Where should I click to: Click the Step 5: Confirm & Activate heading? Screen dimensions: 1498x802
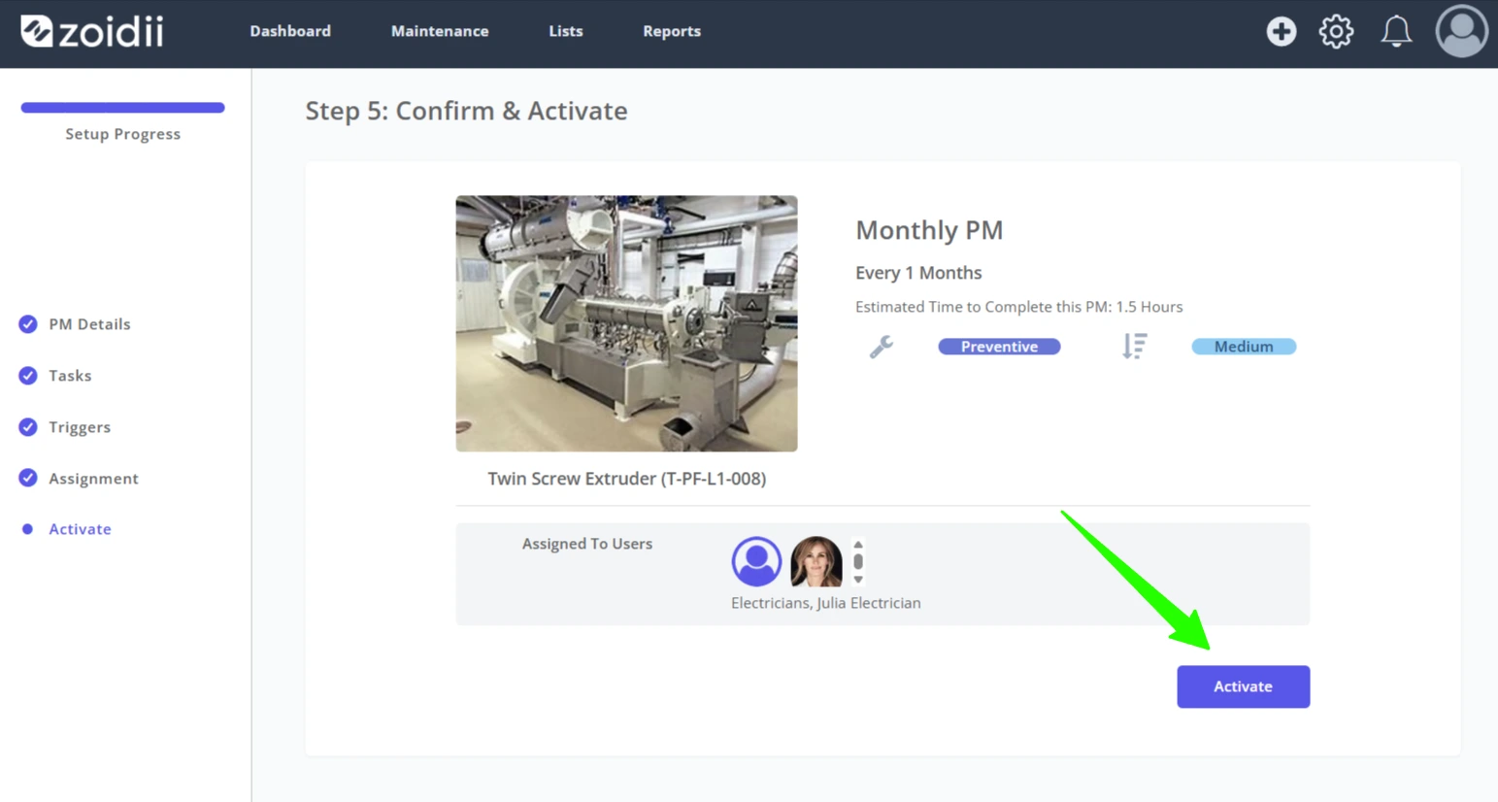[466, 111]
